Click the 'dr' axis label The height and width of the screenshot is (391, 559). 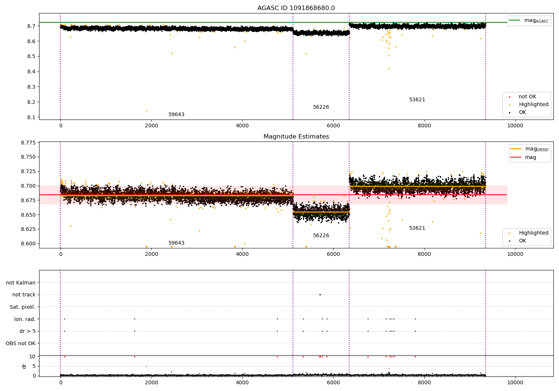[x=24, y=366]
